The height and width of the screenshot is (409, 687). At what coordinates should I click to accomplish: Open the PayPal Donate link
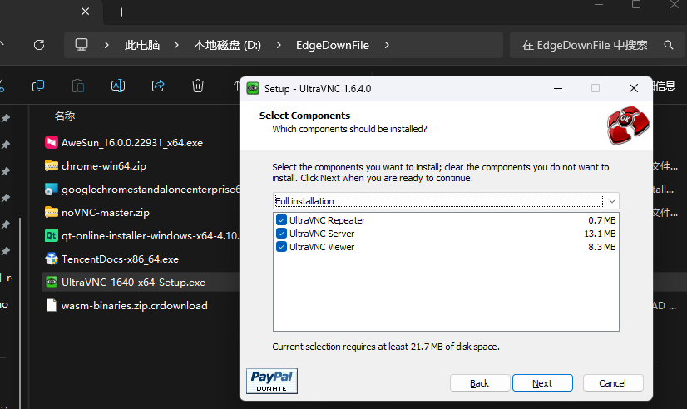pyautogui.click(x=272, y=381)
